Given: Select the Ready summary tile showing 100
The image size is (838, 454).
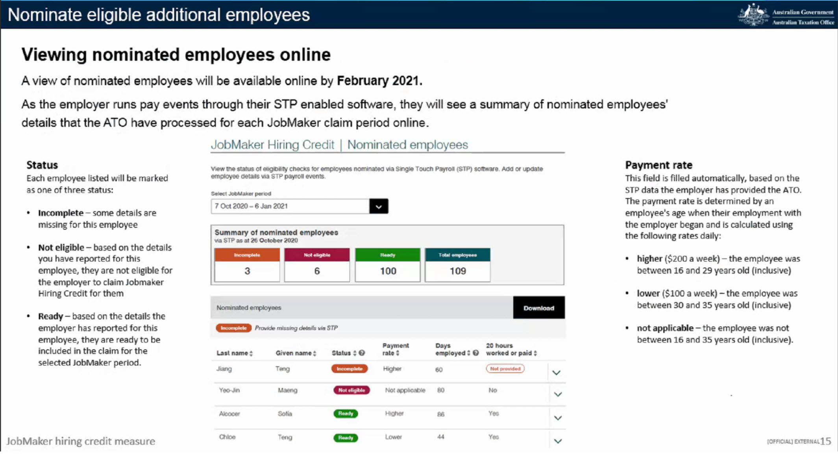Looking at the screenshot, I should tap(388, 265).
